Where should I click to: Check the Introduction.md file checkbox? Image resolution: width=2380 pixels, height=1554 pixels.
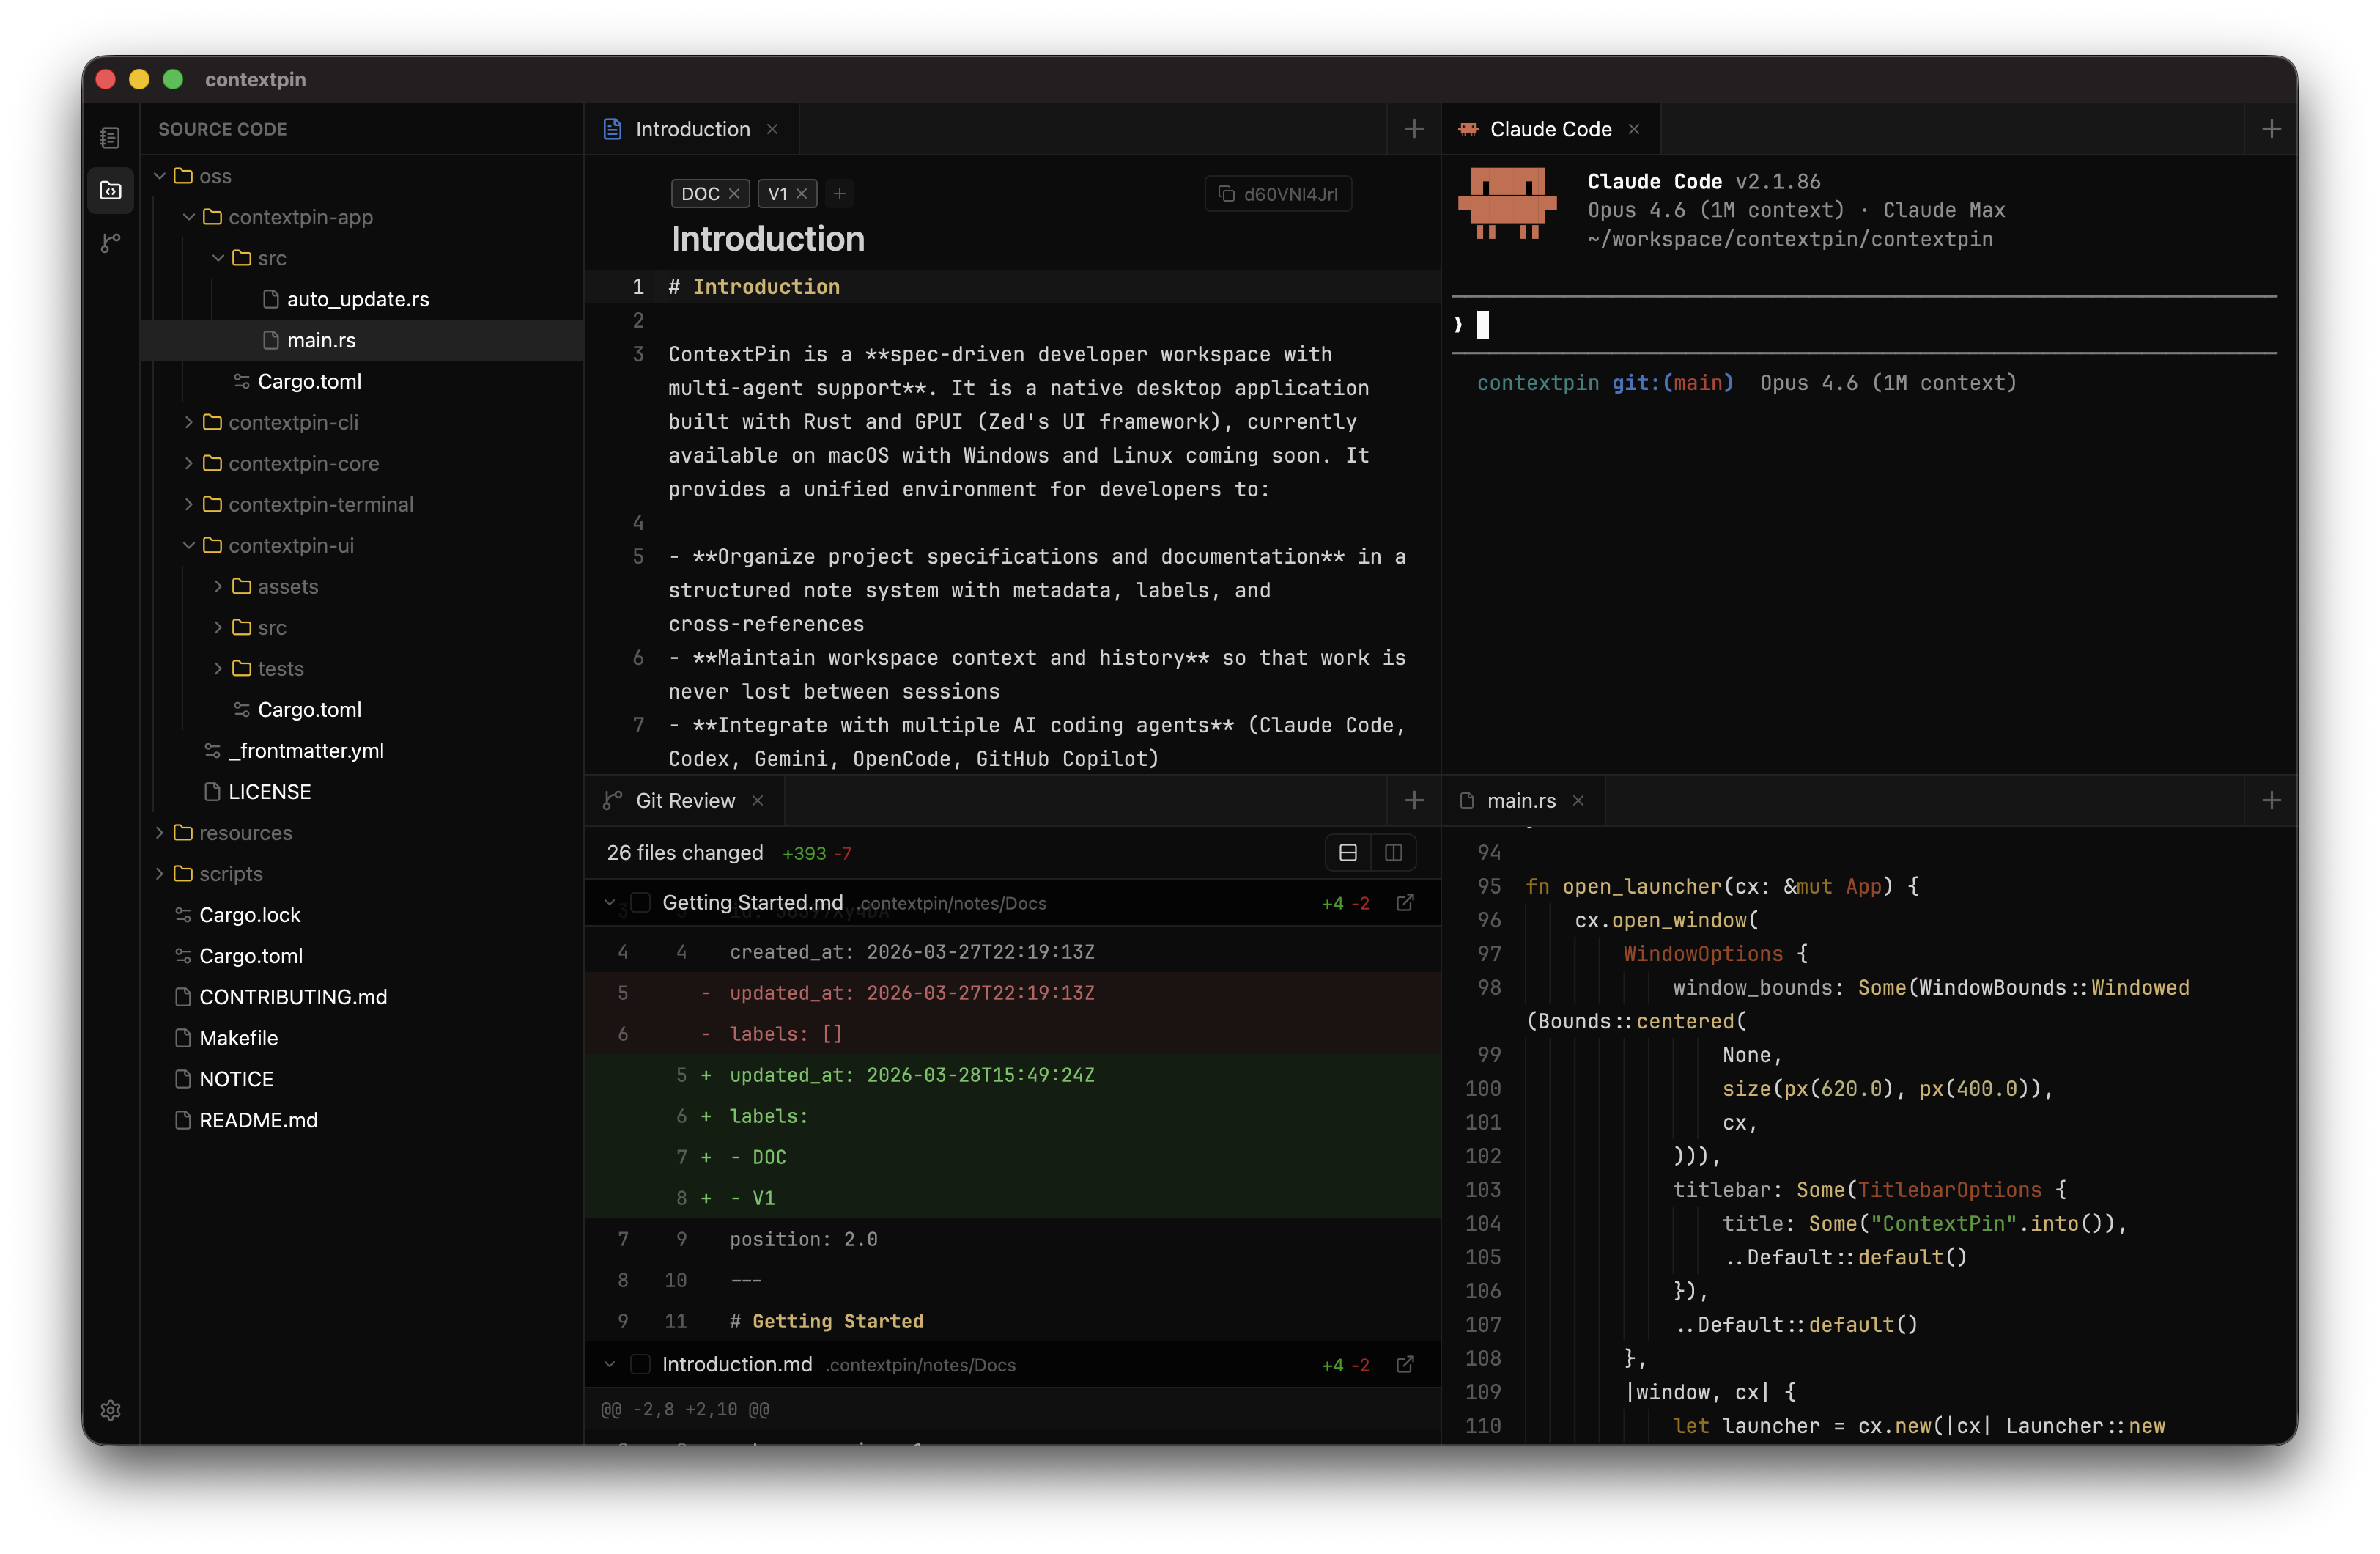pyautogui.click(x=640, y=1364)
